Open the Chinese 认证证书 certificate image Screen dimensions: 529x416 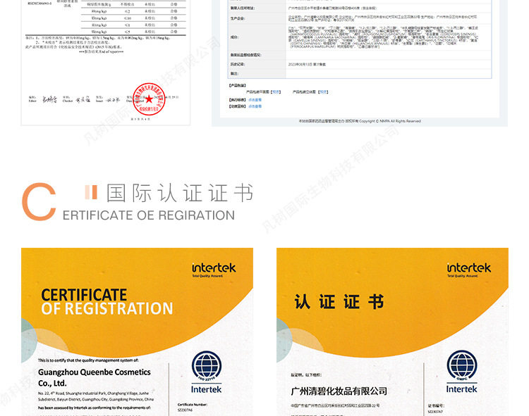[x=392, y=332]
